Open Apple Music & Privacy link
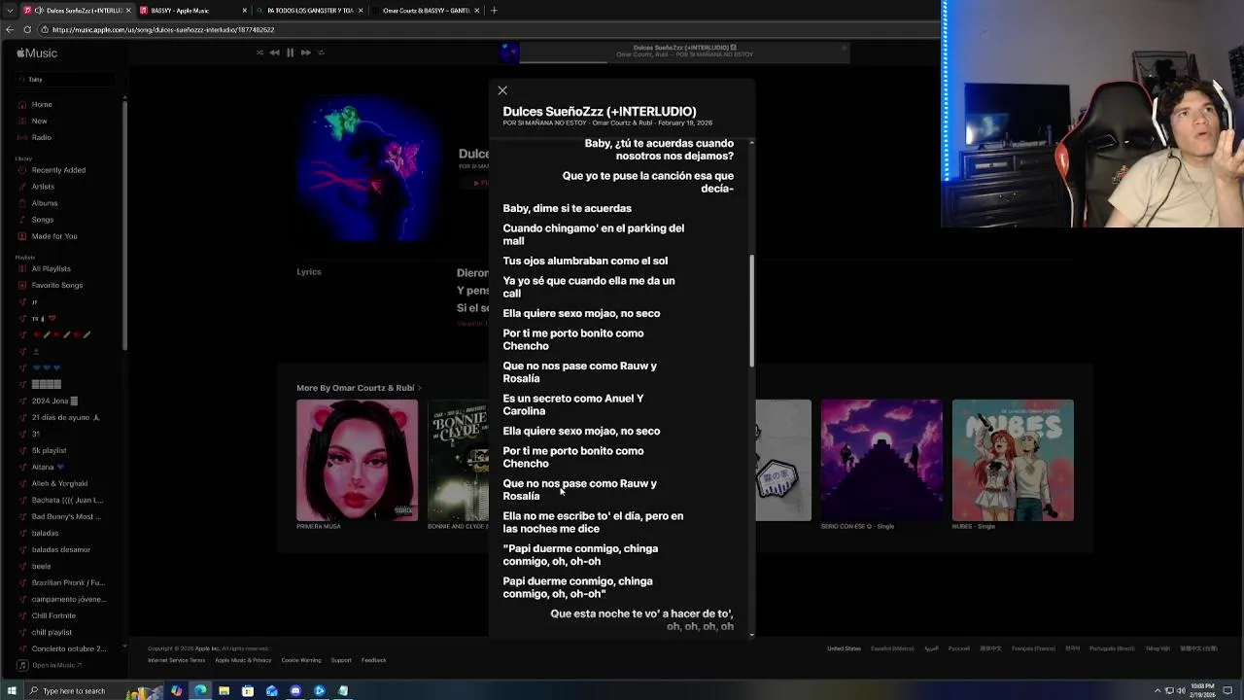The image size is (1244, 700). pyautogui.click(x=243, y=660)
